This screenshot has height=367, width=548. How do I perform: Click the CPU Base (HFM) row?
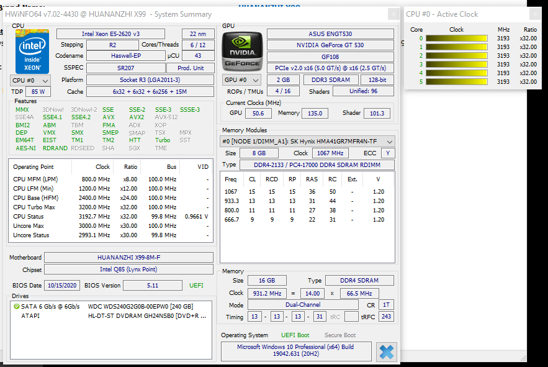[111, 197]
